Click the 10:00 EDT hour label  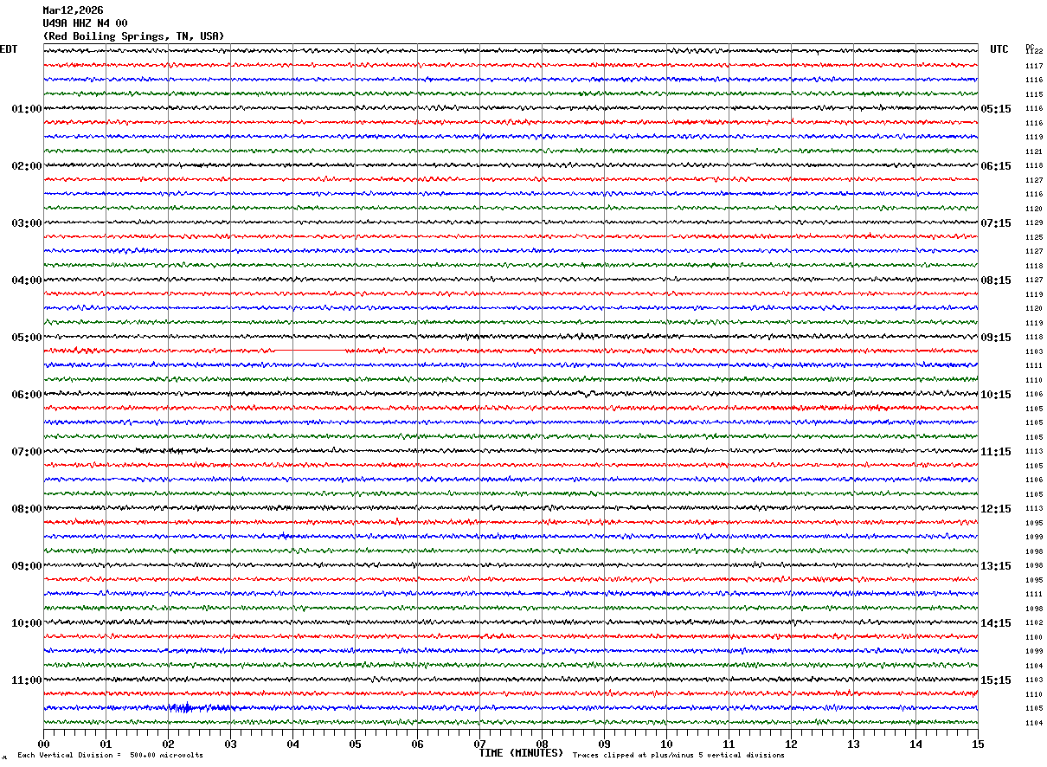tap(27, 623)
